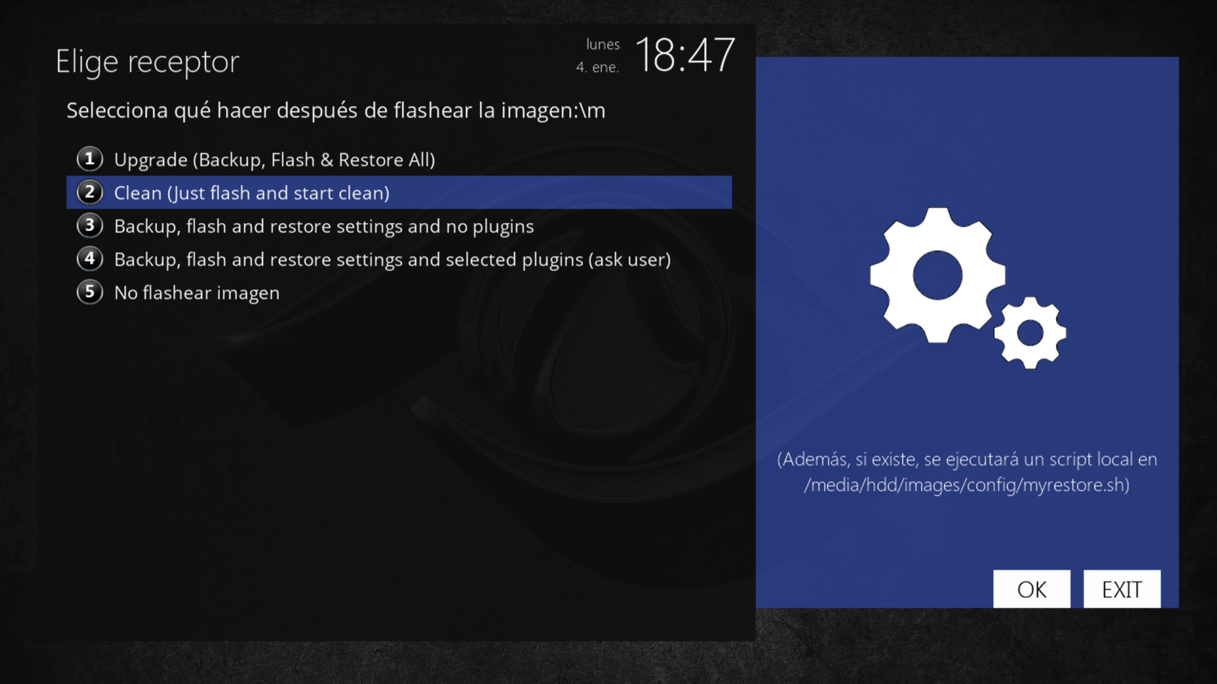Click the lunes 4. ene. date
1217x684 pixels.
pos(599,56)
